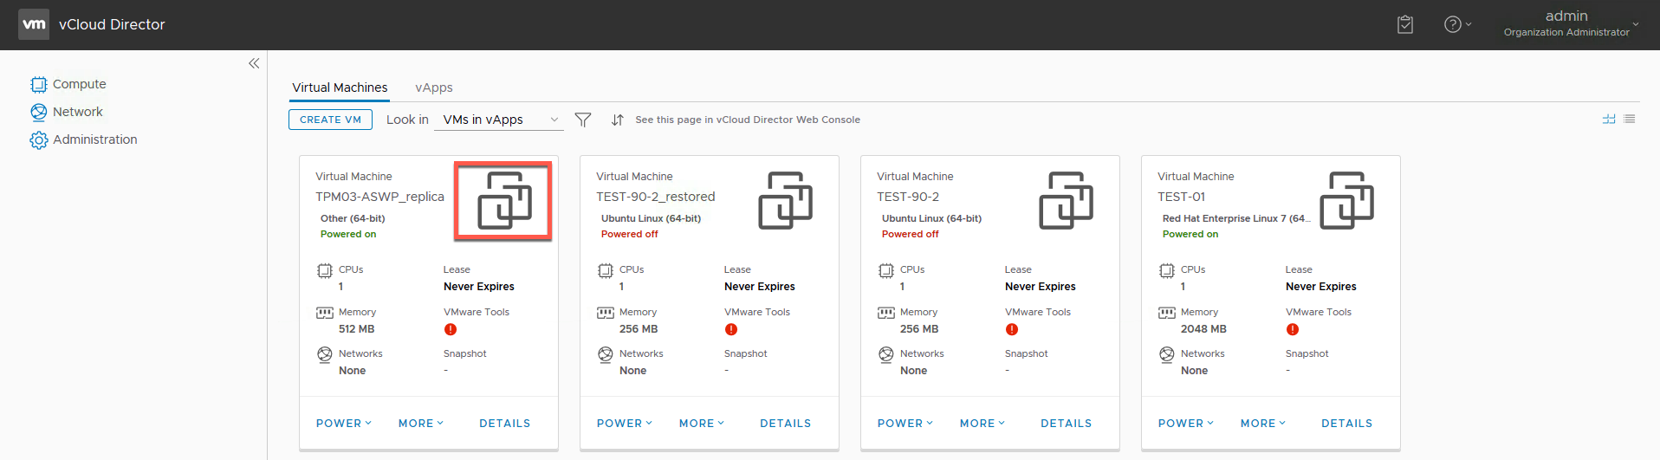The height and width of the screenshot is (460, 1660).
Task: Click VMware Tools warning icon on TEST-01
Action: click(1293, 329)
